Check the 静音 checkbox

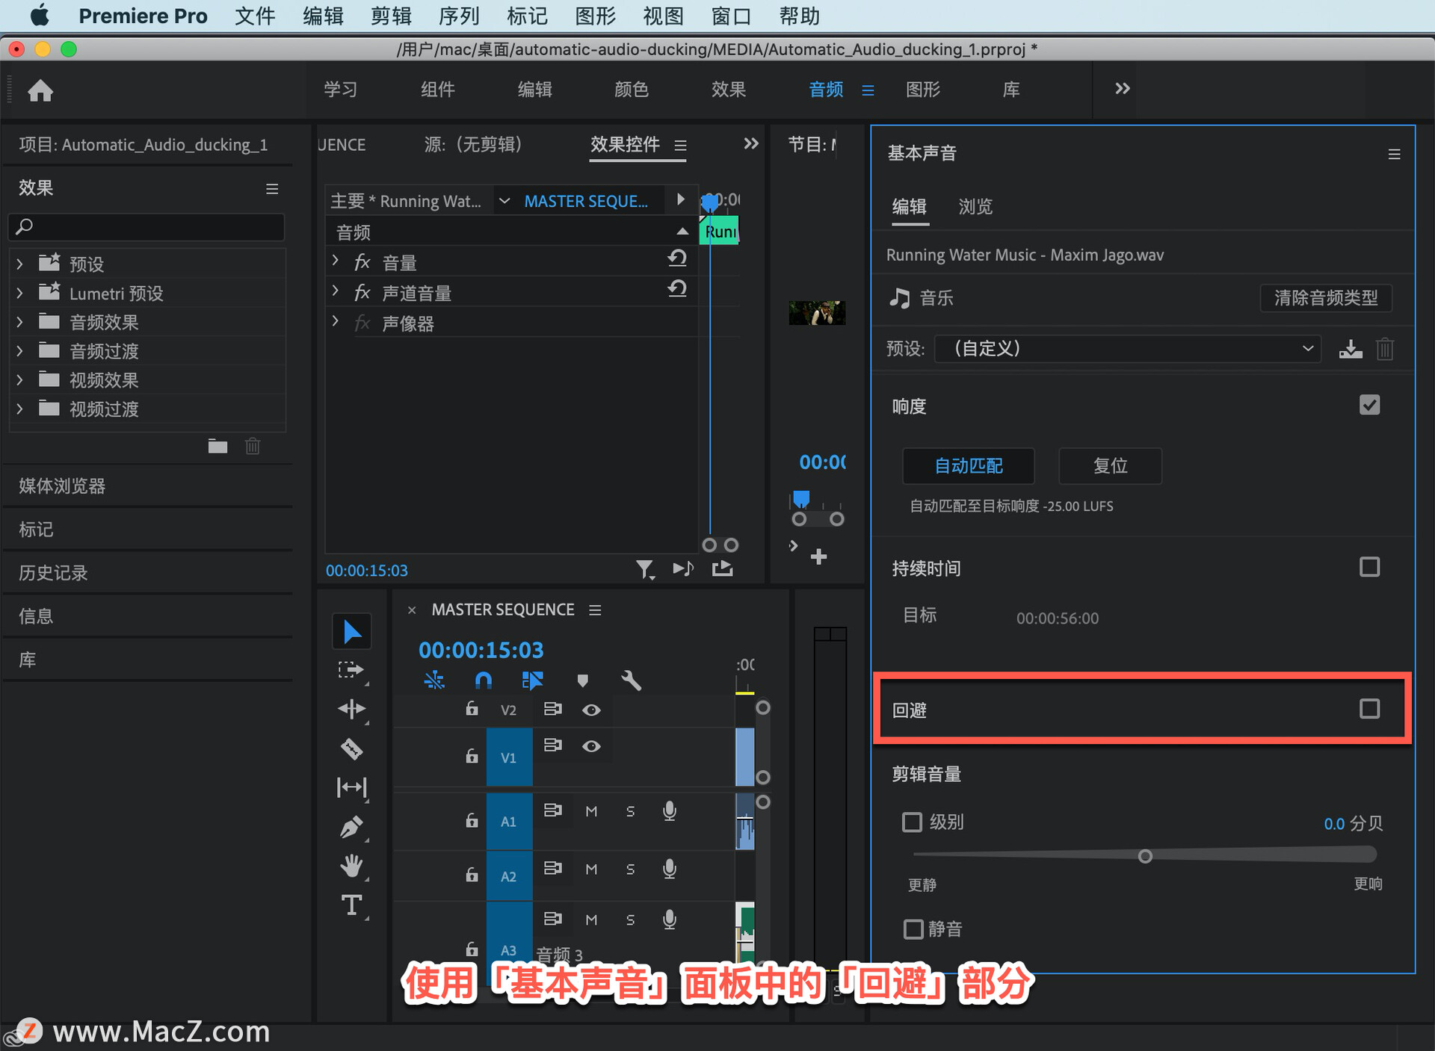coord(913,929)
